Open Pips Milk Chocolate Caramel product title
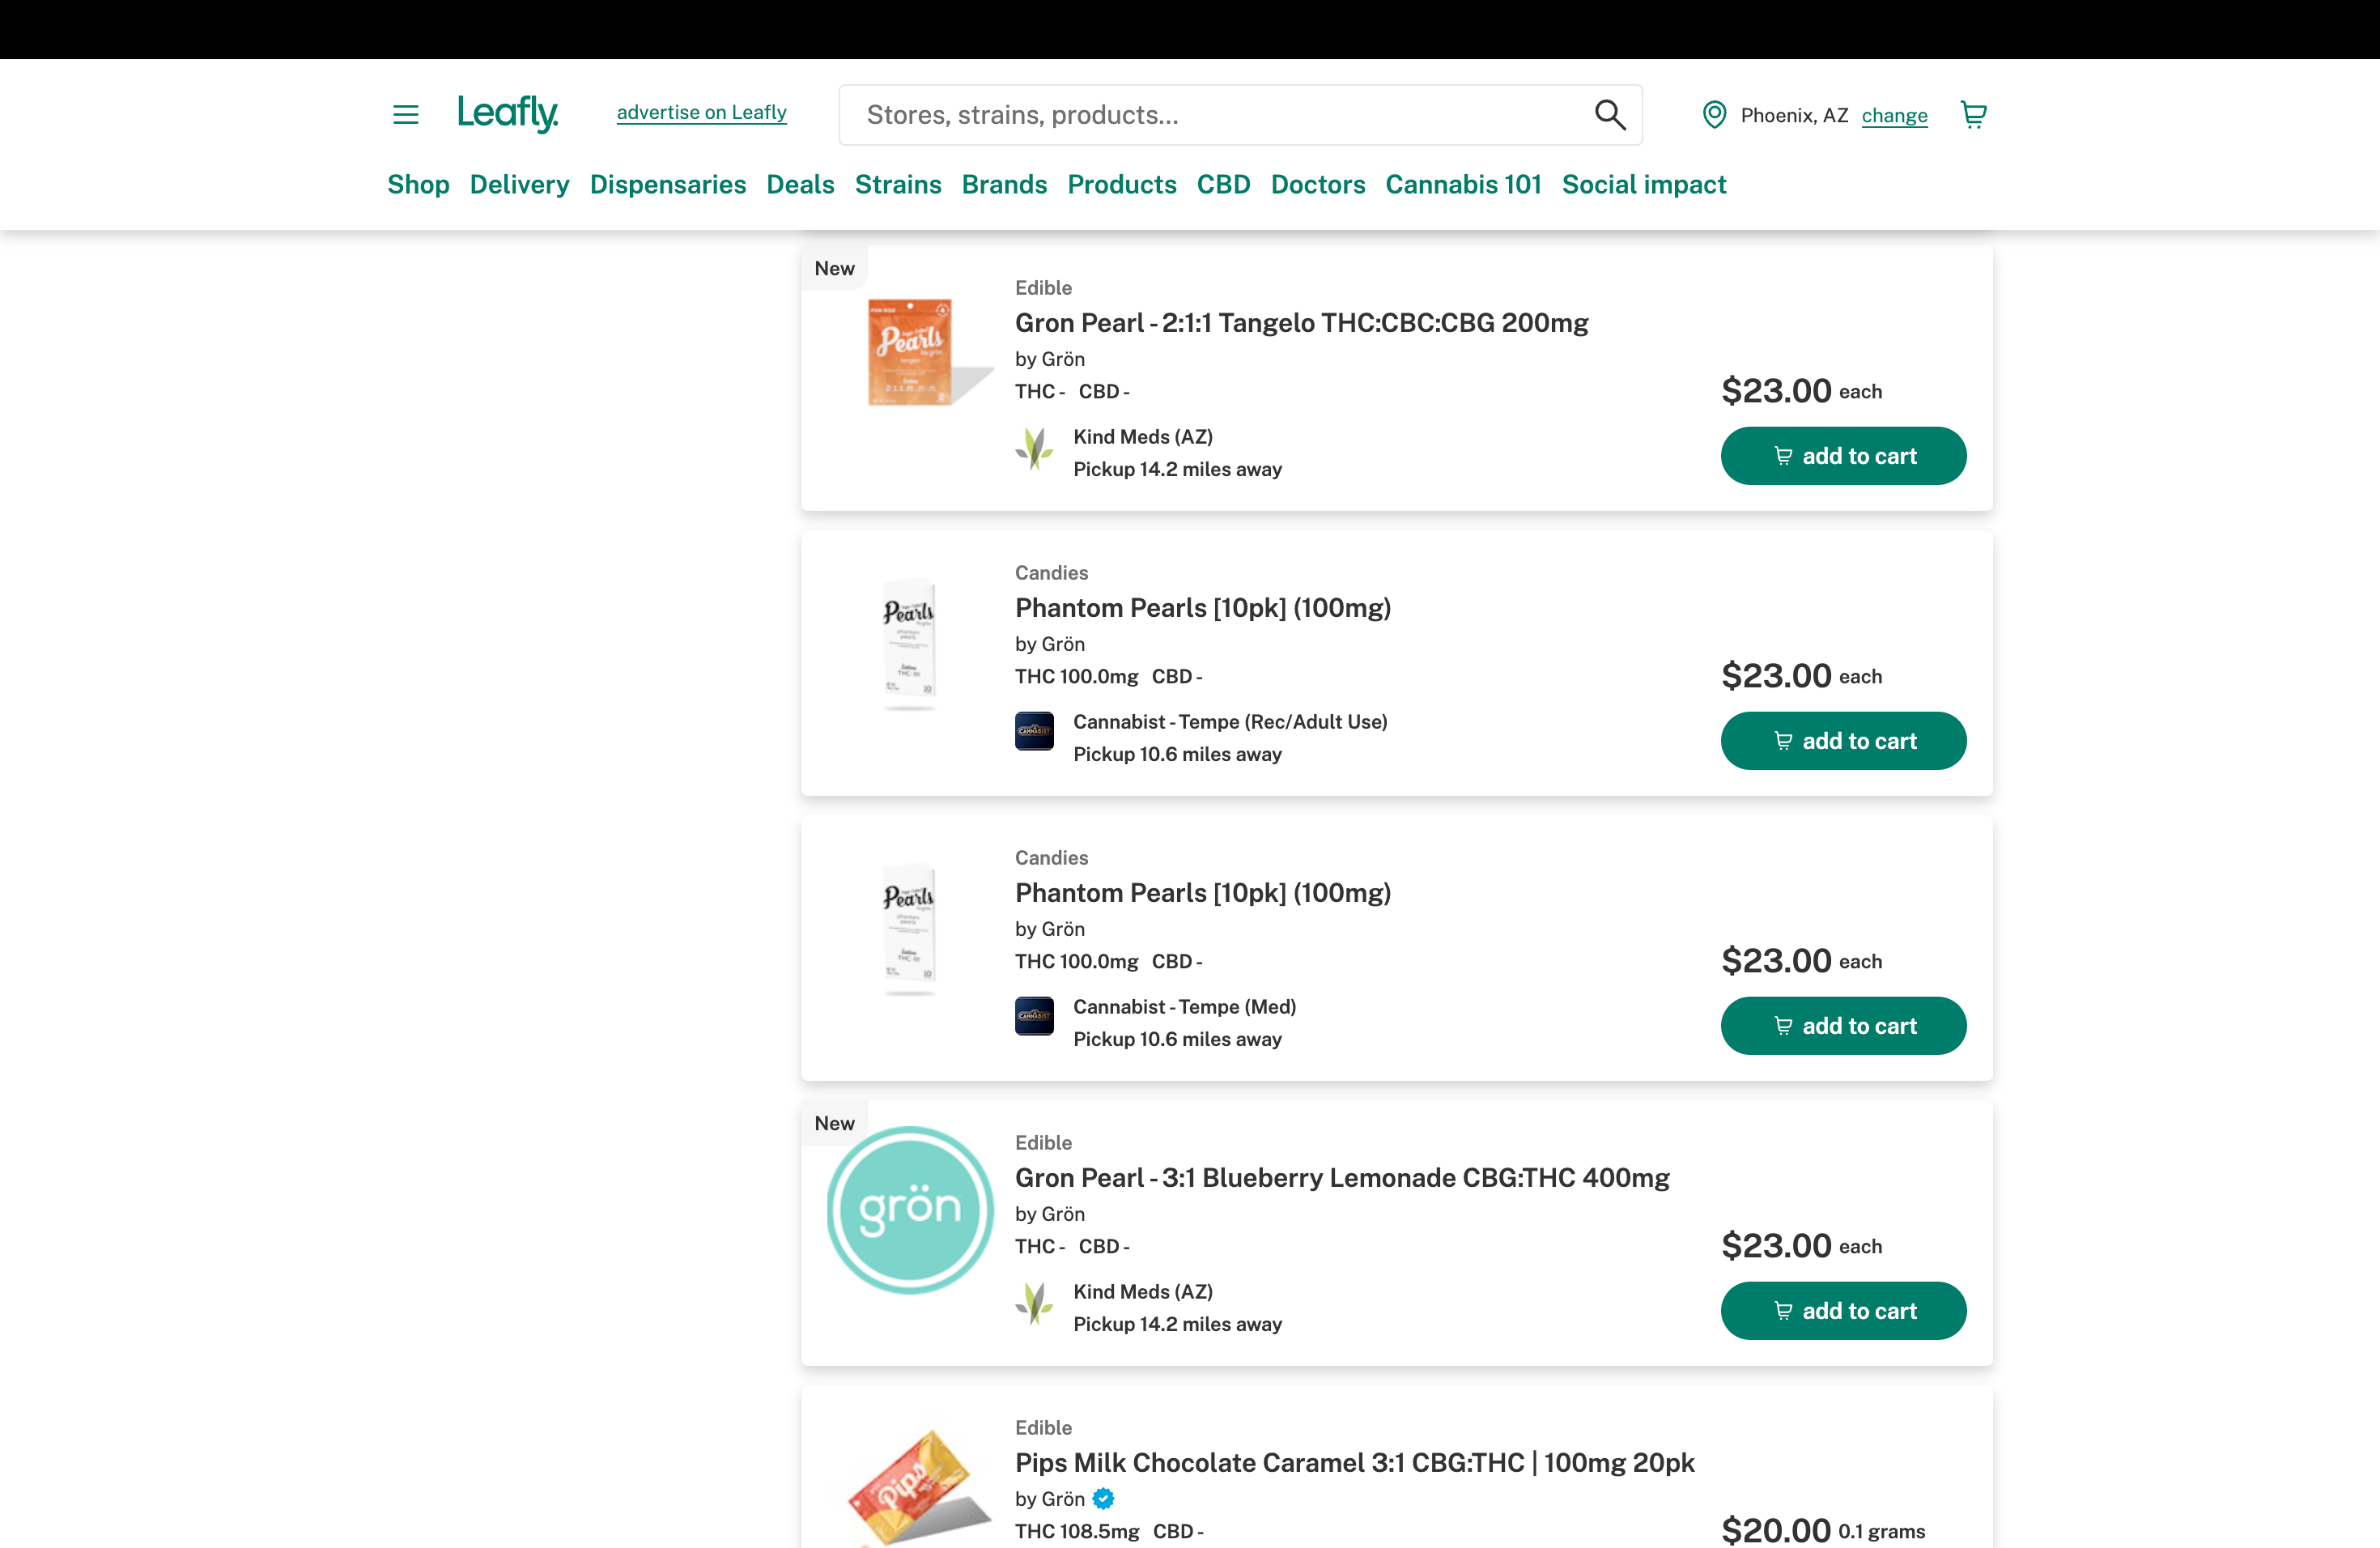This screenshot has width=2380, height=1548. (1354, 1463)
